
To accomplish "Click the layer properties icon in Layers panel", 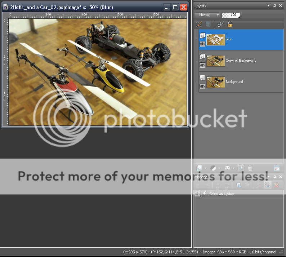I will (x=277, y=168).
